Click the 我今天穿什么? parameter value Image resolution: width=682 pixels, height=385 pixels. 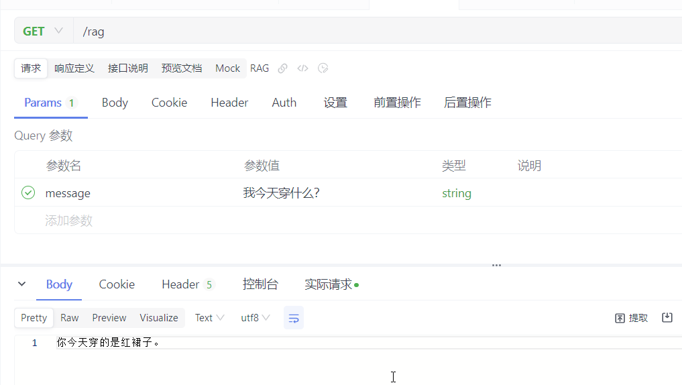[x=281, y=192]
